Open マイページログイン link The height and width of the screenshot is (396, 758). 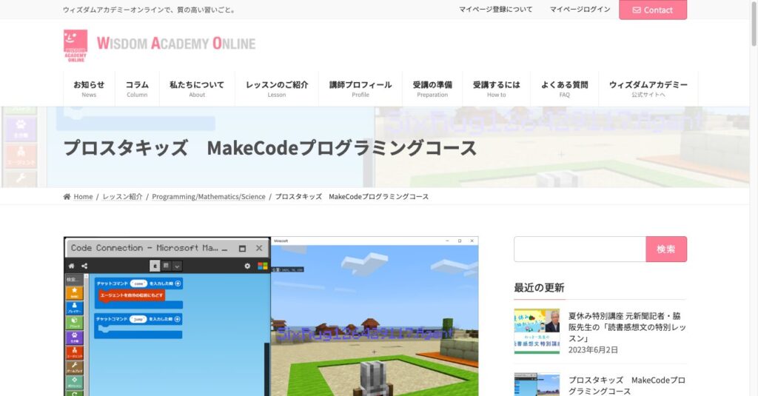pos(580,9)
